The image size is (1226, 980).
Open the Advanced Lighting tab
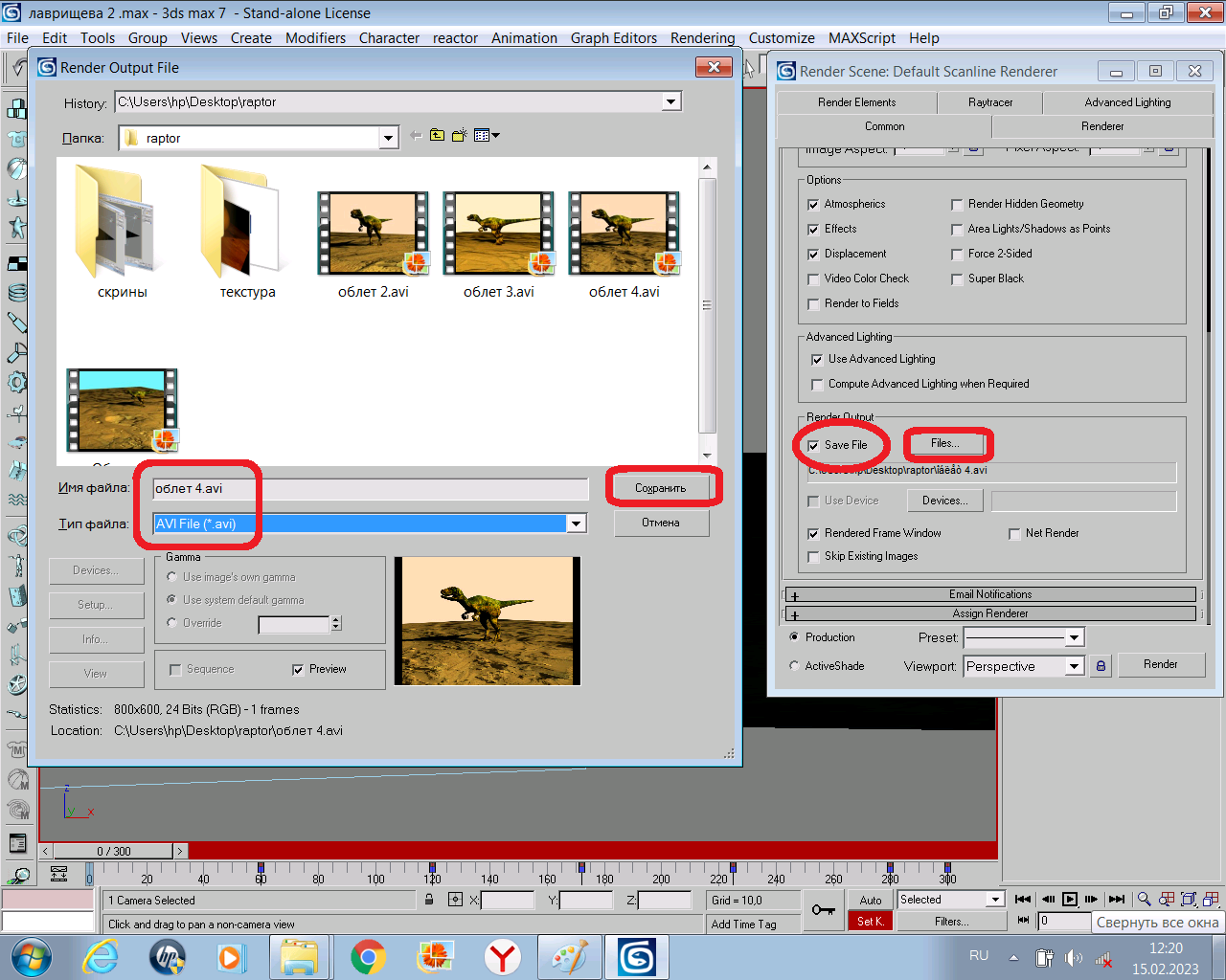pos(1127,102)
